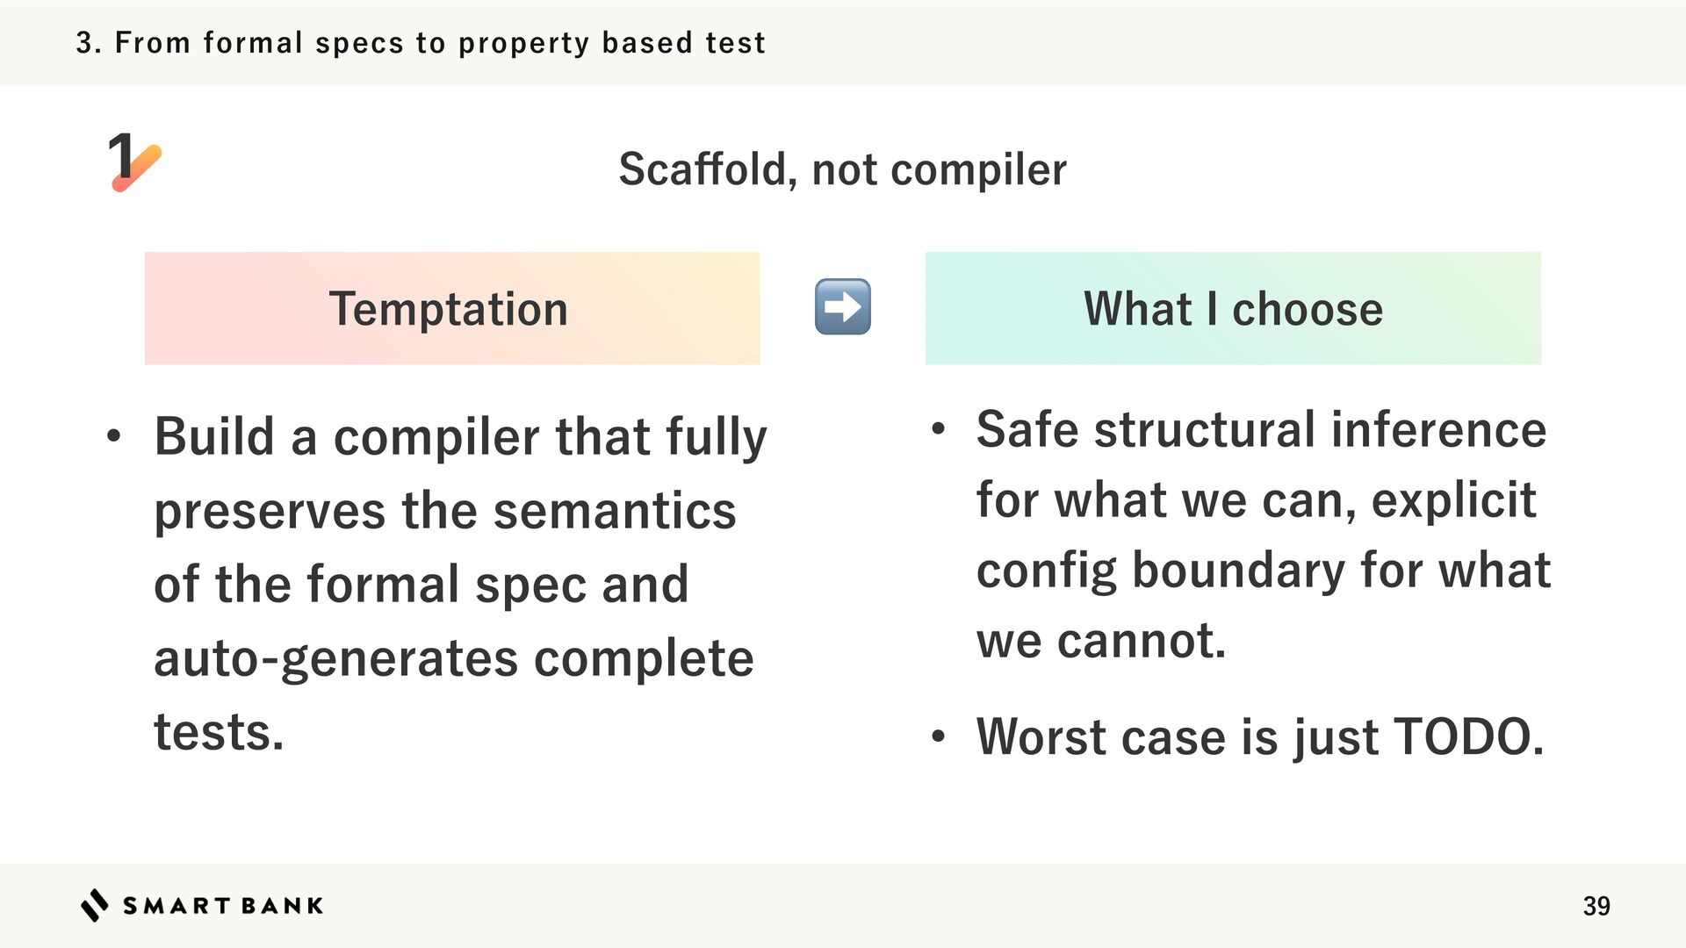Click the line "config boundary for what"
Image resolution: width=1686 pixels, height=948 pixels.
pyautogui.click(x=1263, y=570)
